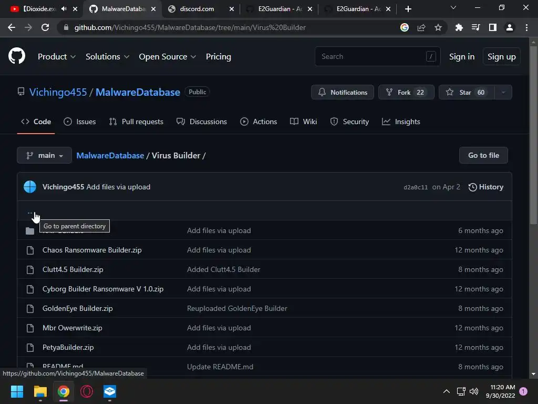Viewport: 538px width, 404px height.
Task: Open File Explorer from taskbar
Action: click(x=40, y=391)
